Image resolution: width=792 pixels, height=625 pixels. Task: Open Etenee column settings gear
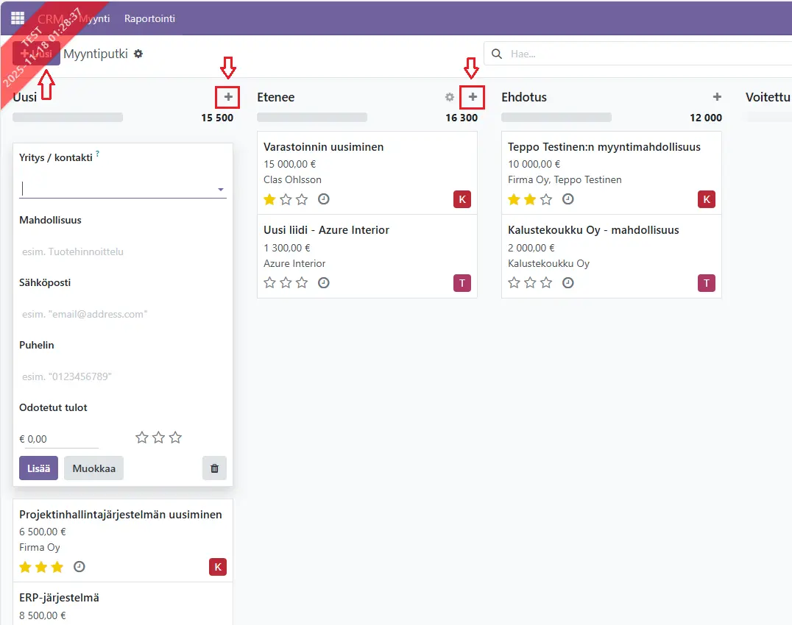pos(450,97)
